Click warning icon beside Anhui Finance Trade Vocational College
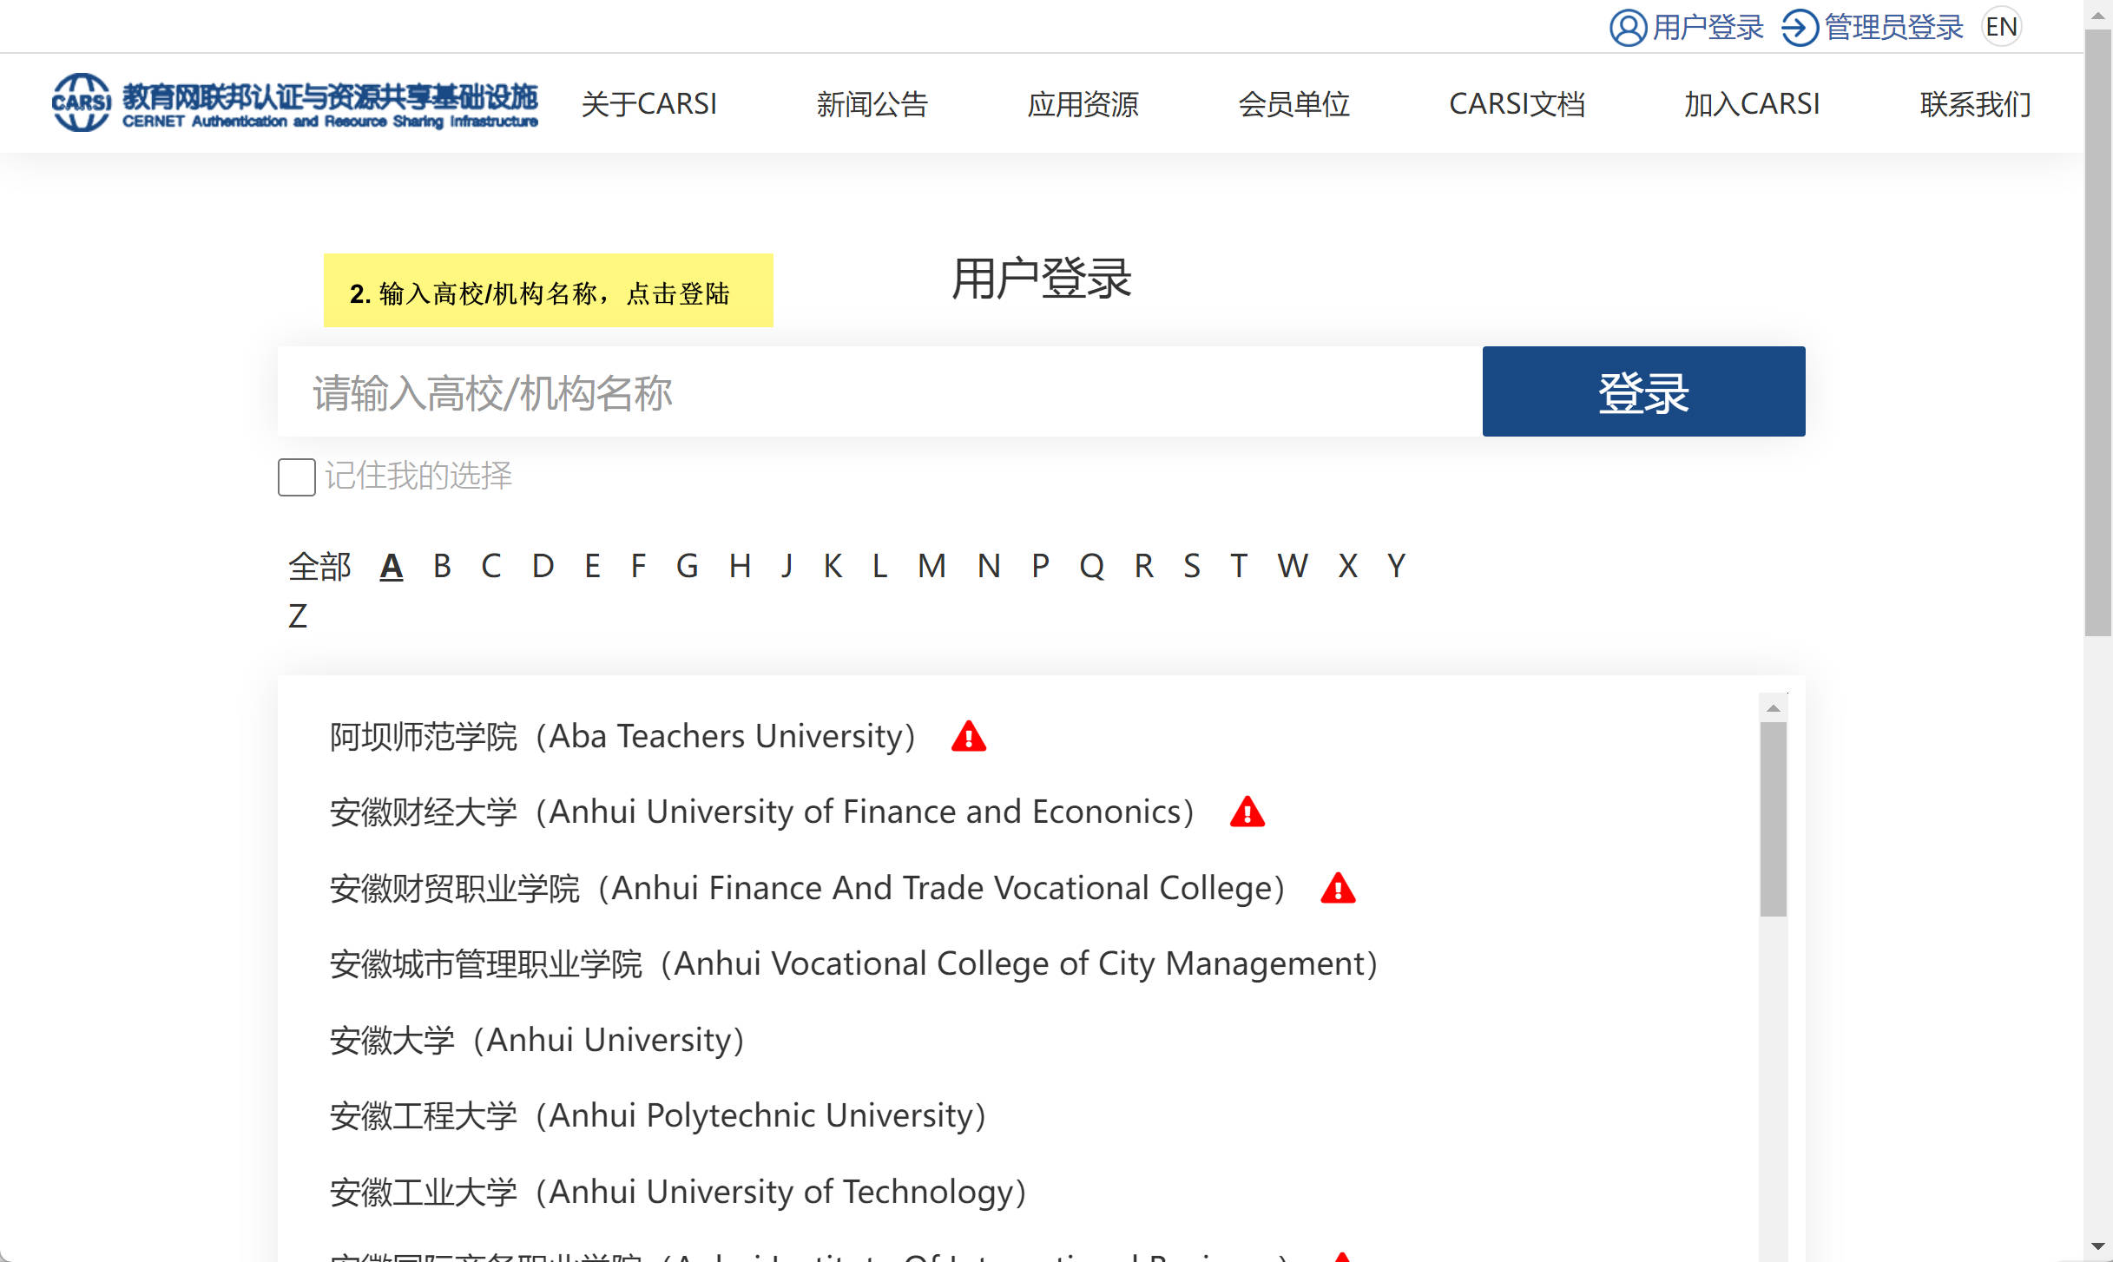This screenshot has height=1262, width=2113. (1338, 889)
